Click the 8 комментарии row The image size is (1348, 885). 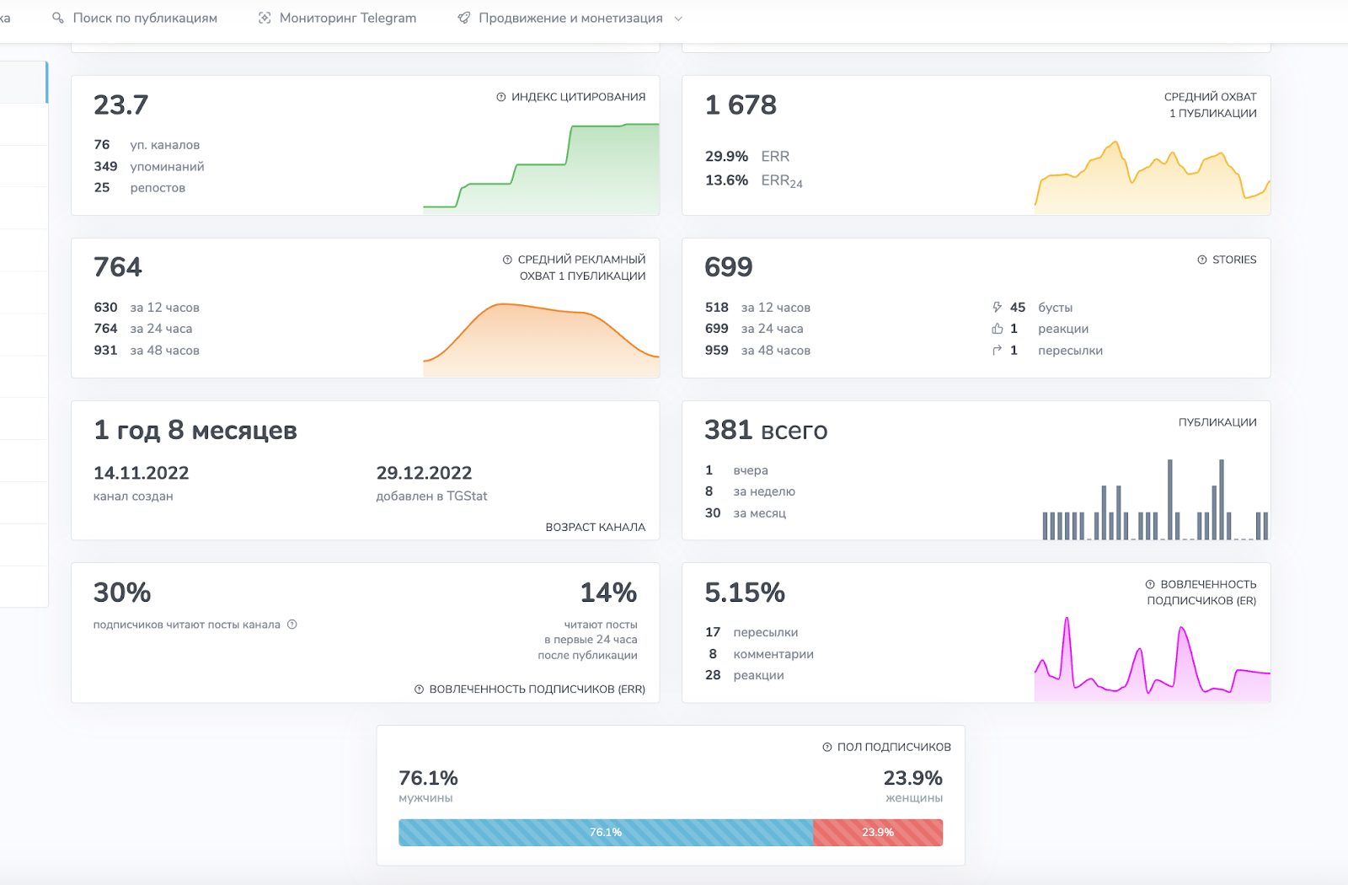(759, 654)
